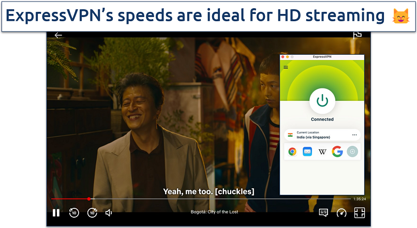This screenshot has height=228, width=417.
Task: Skip forward 10 seconds
Action: click(x=92, y=212)
